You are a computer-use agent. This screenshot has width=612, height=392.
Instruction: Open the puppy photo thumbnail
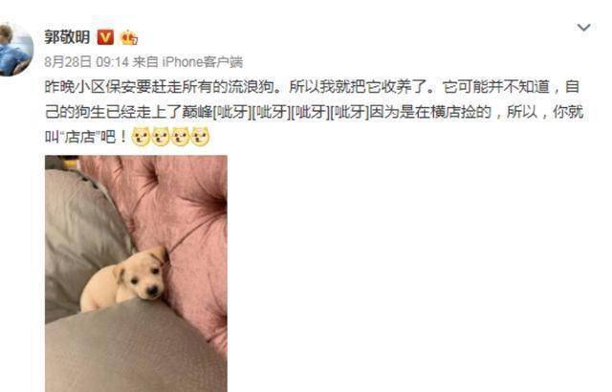[136, 273]
